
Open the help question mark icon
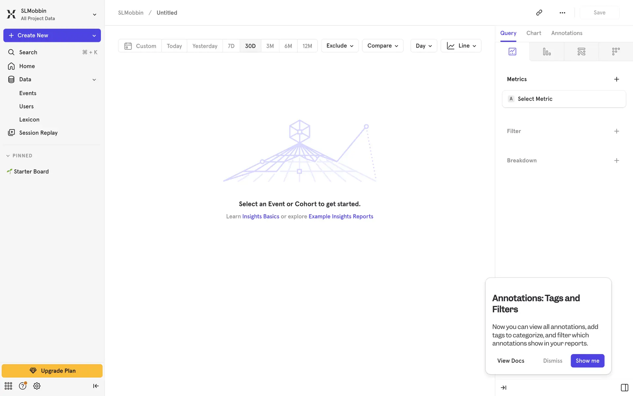click(22, 386)
